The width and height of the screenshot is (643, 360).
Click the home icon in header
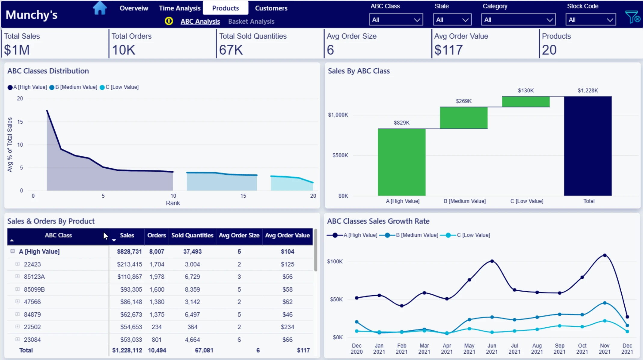100,8
